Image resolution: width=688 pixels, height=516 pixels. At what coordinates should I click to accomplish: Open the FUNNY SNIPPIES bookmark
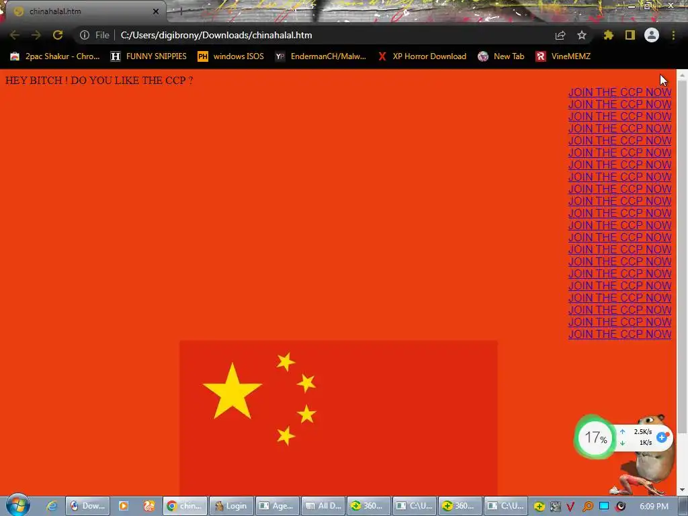148,56
